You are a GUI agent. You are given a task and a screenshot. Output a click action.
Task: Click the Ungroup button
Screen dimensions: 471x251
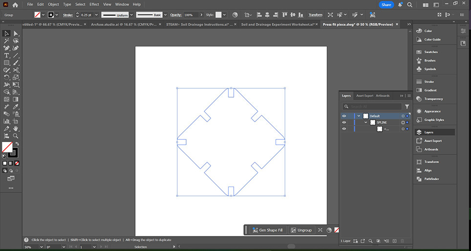pos(301,230)
